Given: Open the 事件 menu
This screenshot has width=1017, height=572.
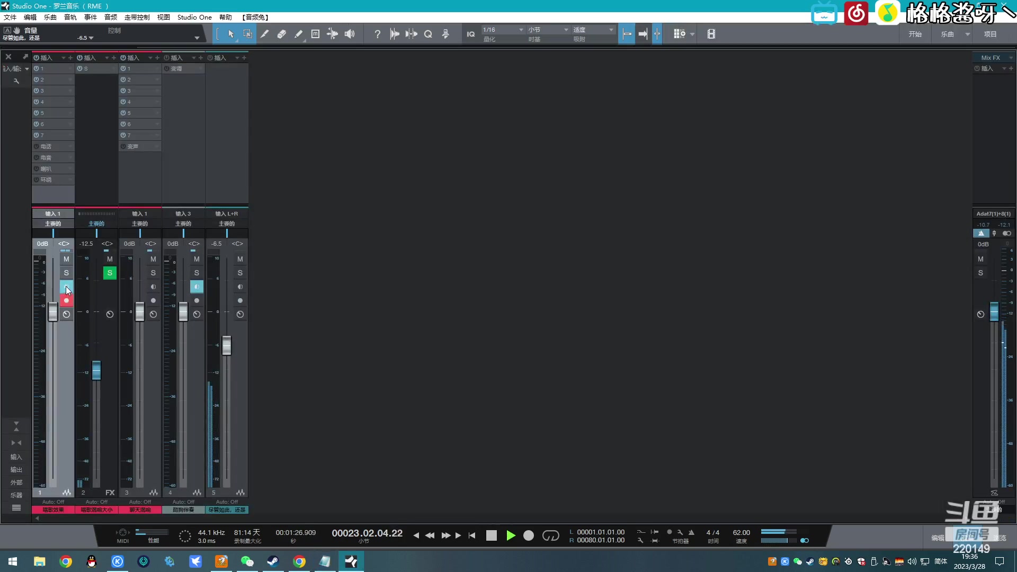Looking at the screenshot, I should (91, 17).
